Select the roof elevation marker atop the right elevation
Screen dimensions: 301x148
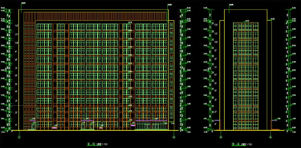click(231, 4)
